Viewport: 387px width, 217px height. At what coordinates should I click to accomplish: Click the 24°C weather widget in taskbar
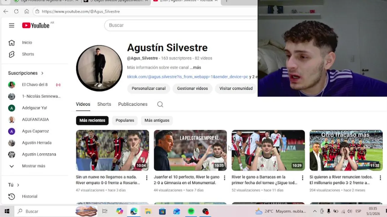coord(281,211)
